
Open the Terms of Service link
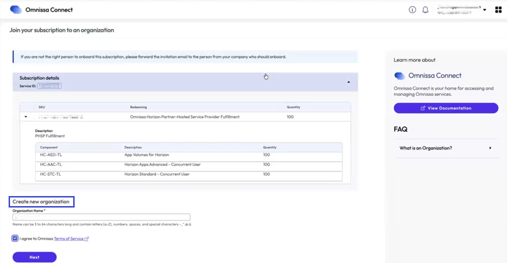click(x=69, y=239)
